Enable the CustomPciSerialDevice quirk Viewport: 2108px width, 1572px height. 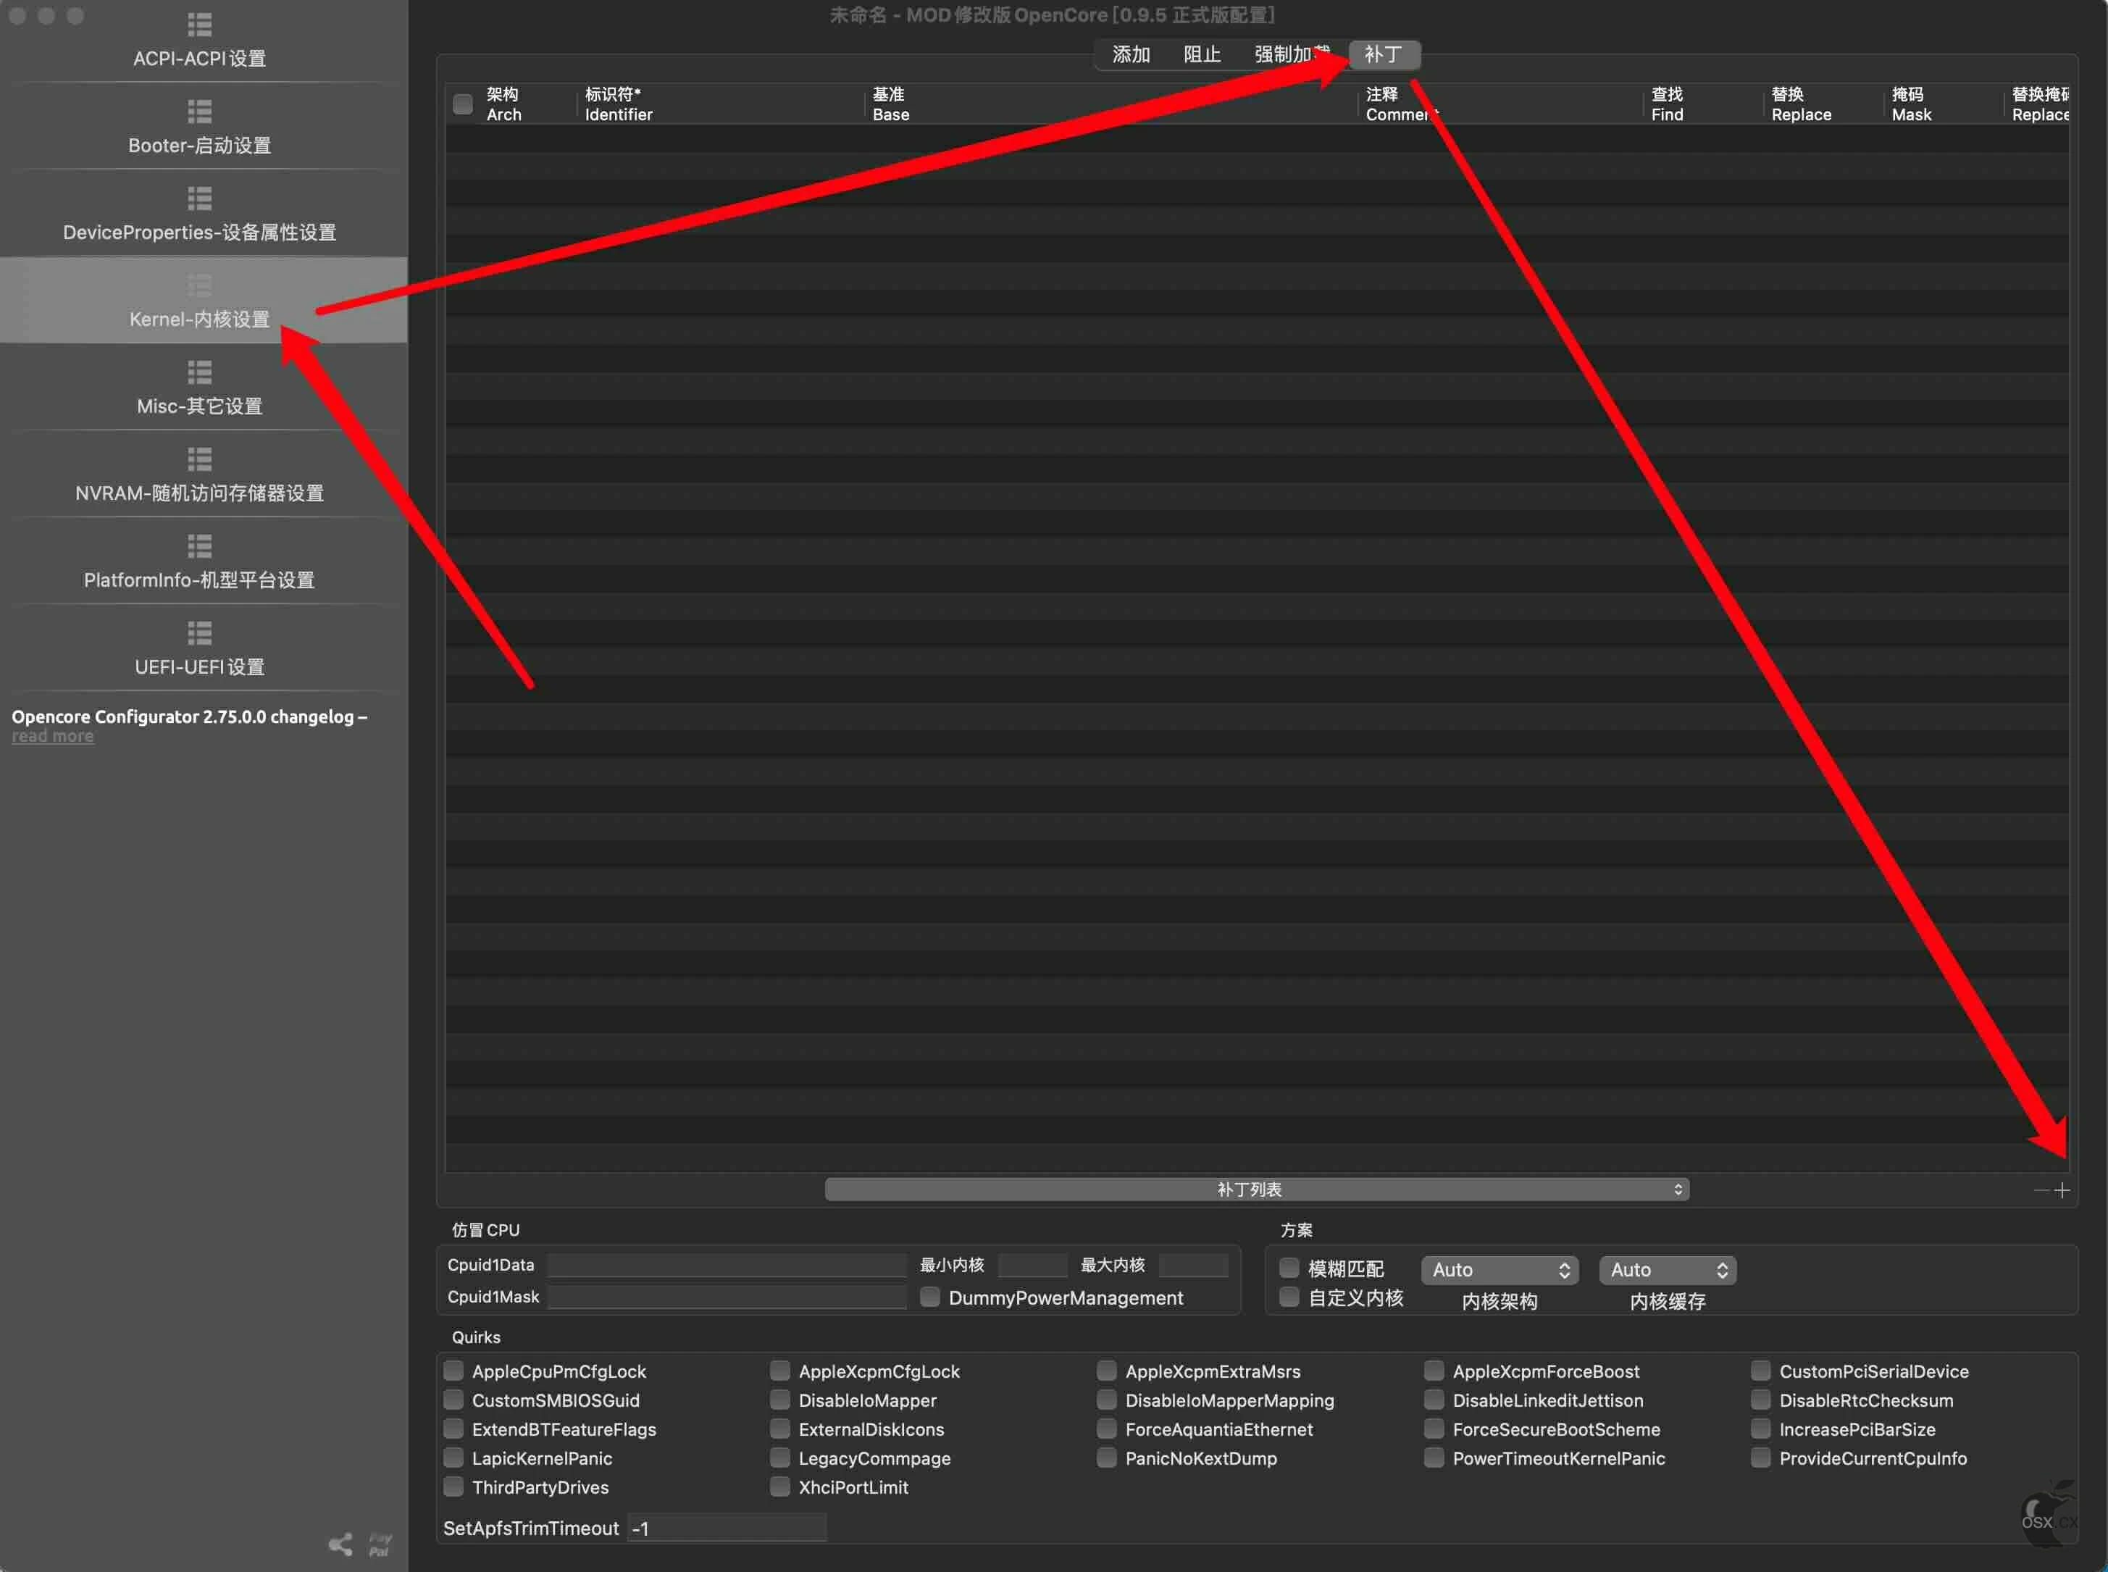(x=1761, y=1371)
